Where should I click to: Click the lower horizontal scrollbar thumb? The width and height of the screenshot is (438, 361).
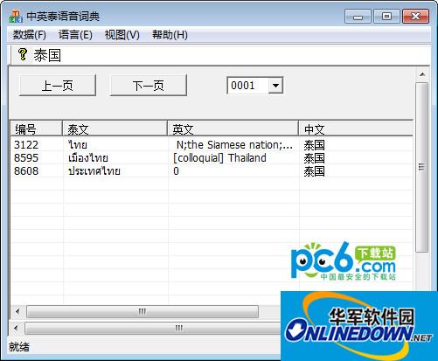pos(153,329)
